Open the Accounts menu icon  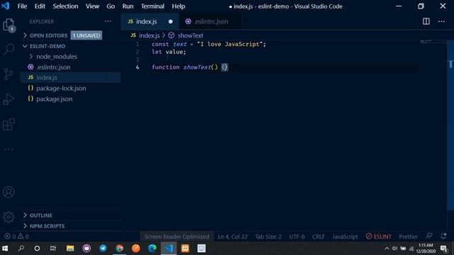click(9, 192)
